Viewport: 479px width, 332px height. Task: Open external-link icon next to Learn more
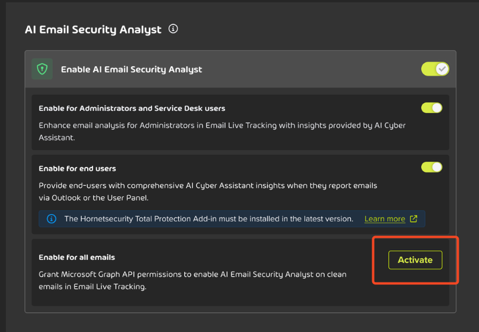tap(413, 219)
